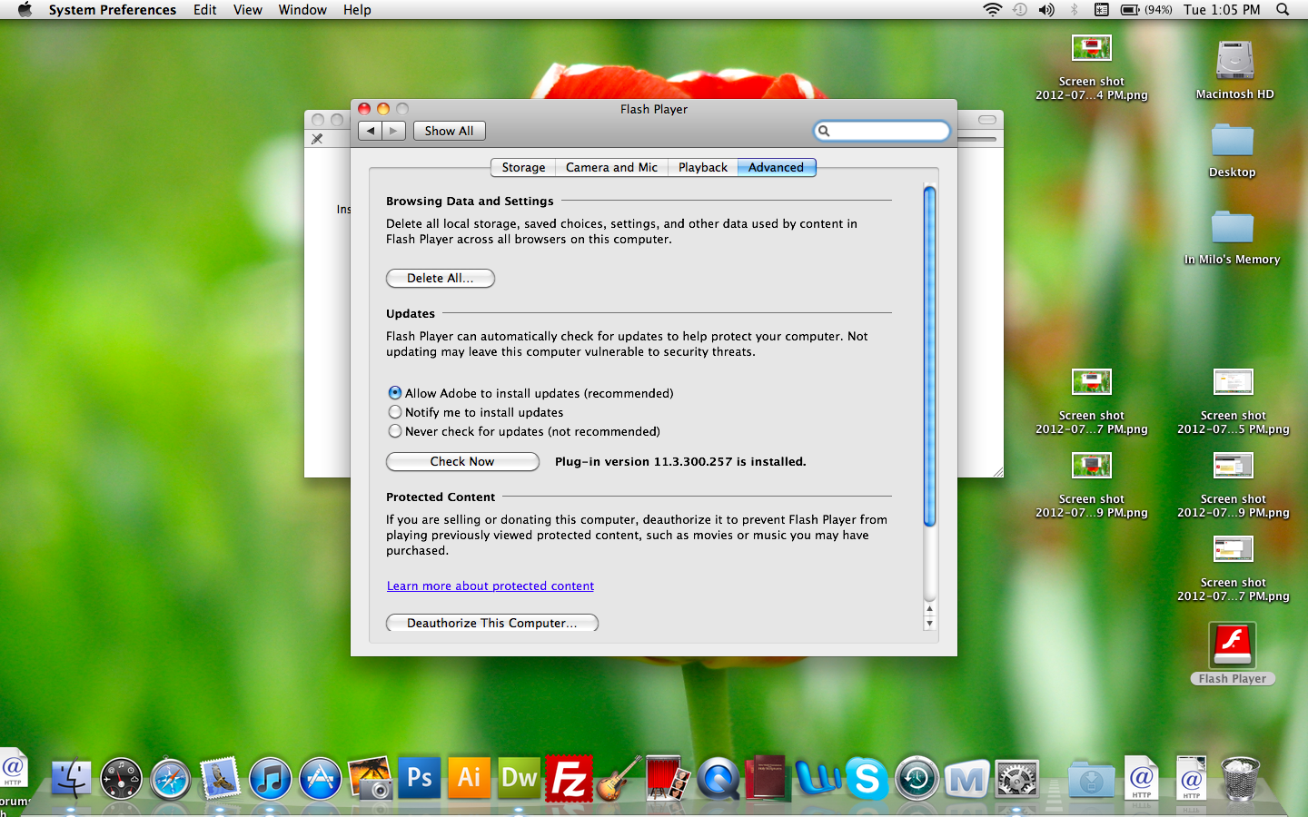Open the Edit menu

point(204,10)
